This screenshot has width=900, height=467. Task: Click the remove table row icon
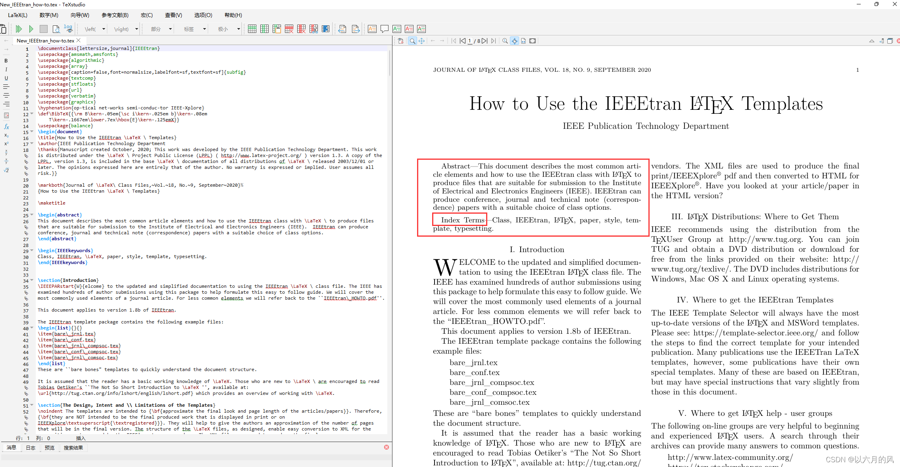tap(289, 29)
